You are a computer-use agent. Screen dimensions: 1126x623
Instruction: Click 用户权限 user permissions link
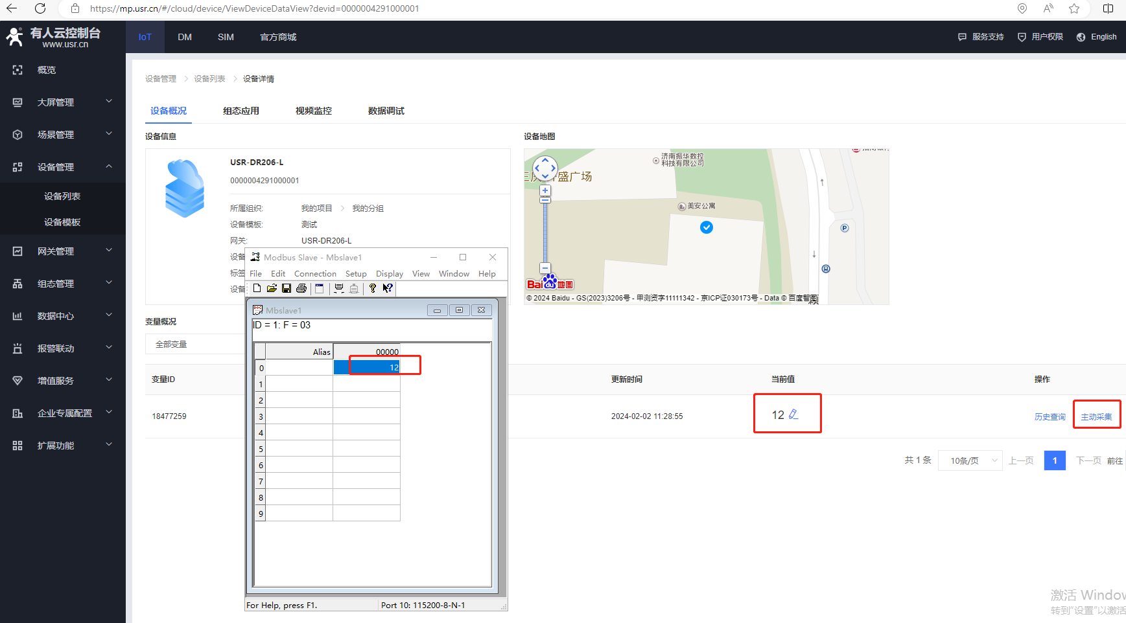1040,37
